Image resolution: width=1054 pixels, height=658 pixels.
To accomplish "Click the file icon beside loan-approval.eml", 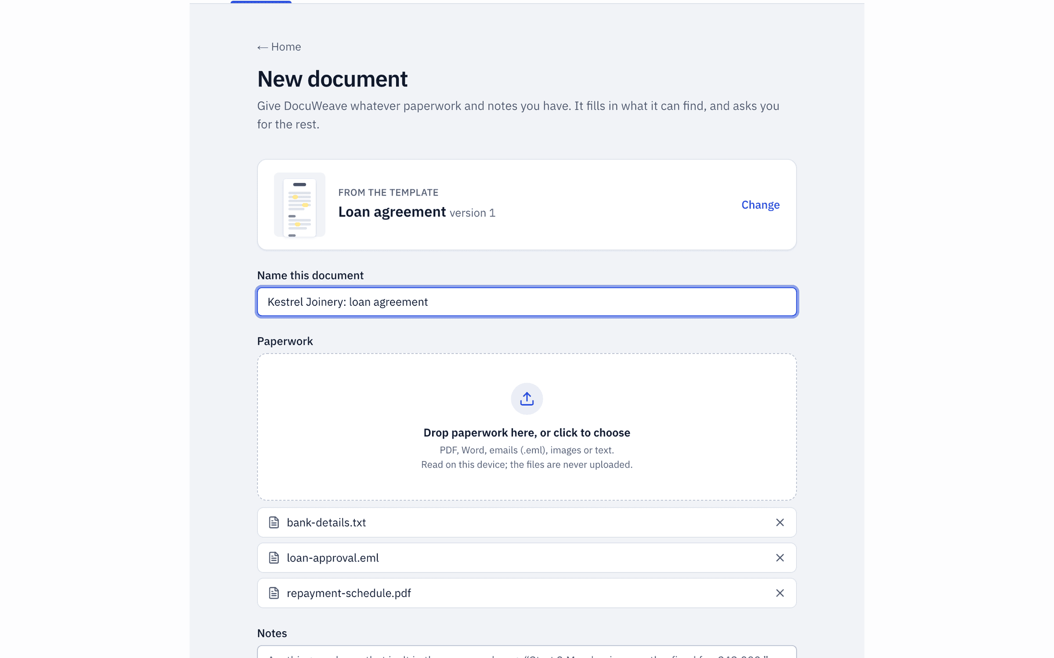I will 274,558.
